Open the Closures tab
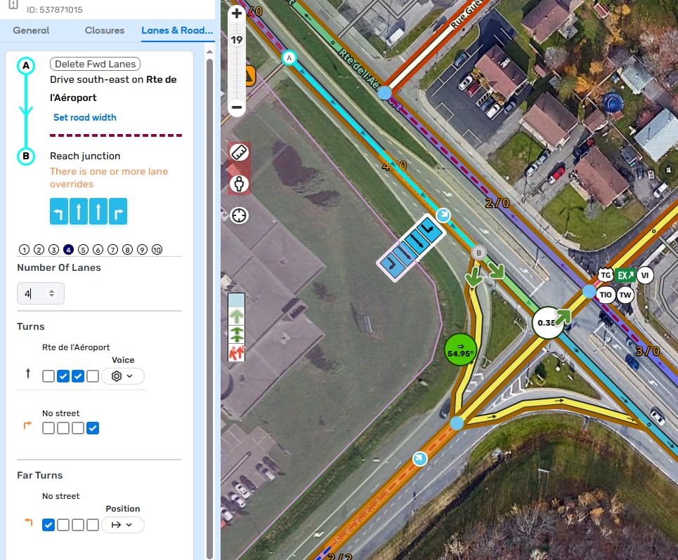The height and width of the screenshot is (560, 678). click(105, 30)
